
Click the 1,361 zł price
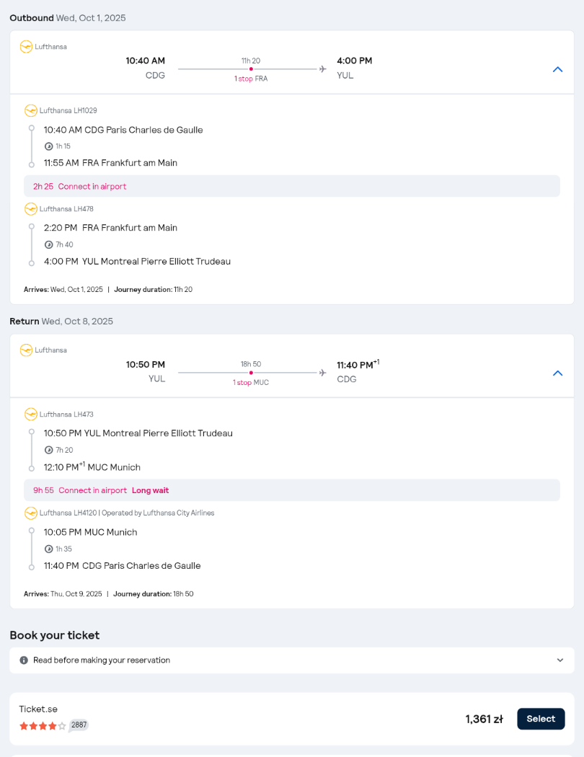tap(484, 720)
